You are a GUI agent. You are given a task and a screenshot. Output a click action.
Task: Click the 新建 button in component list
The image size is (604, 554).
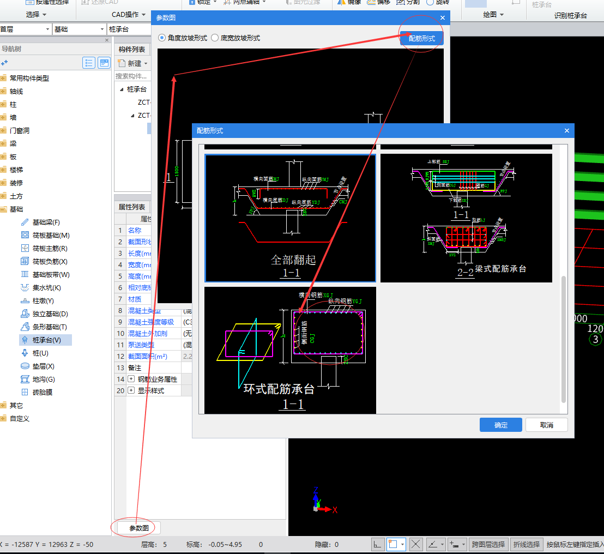point(130,64)
